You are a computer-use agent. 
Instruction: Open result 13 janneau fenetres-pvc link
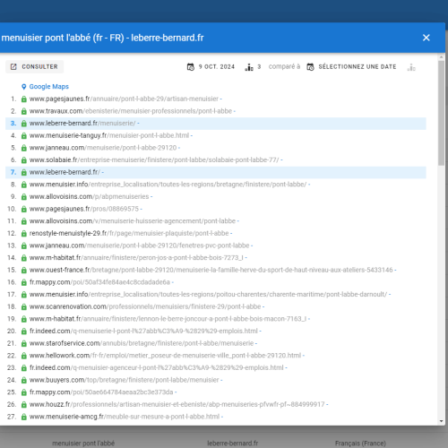tap(139, 246)
